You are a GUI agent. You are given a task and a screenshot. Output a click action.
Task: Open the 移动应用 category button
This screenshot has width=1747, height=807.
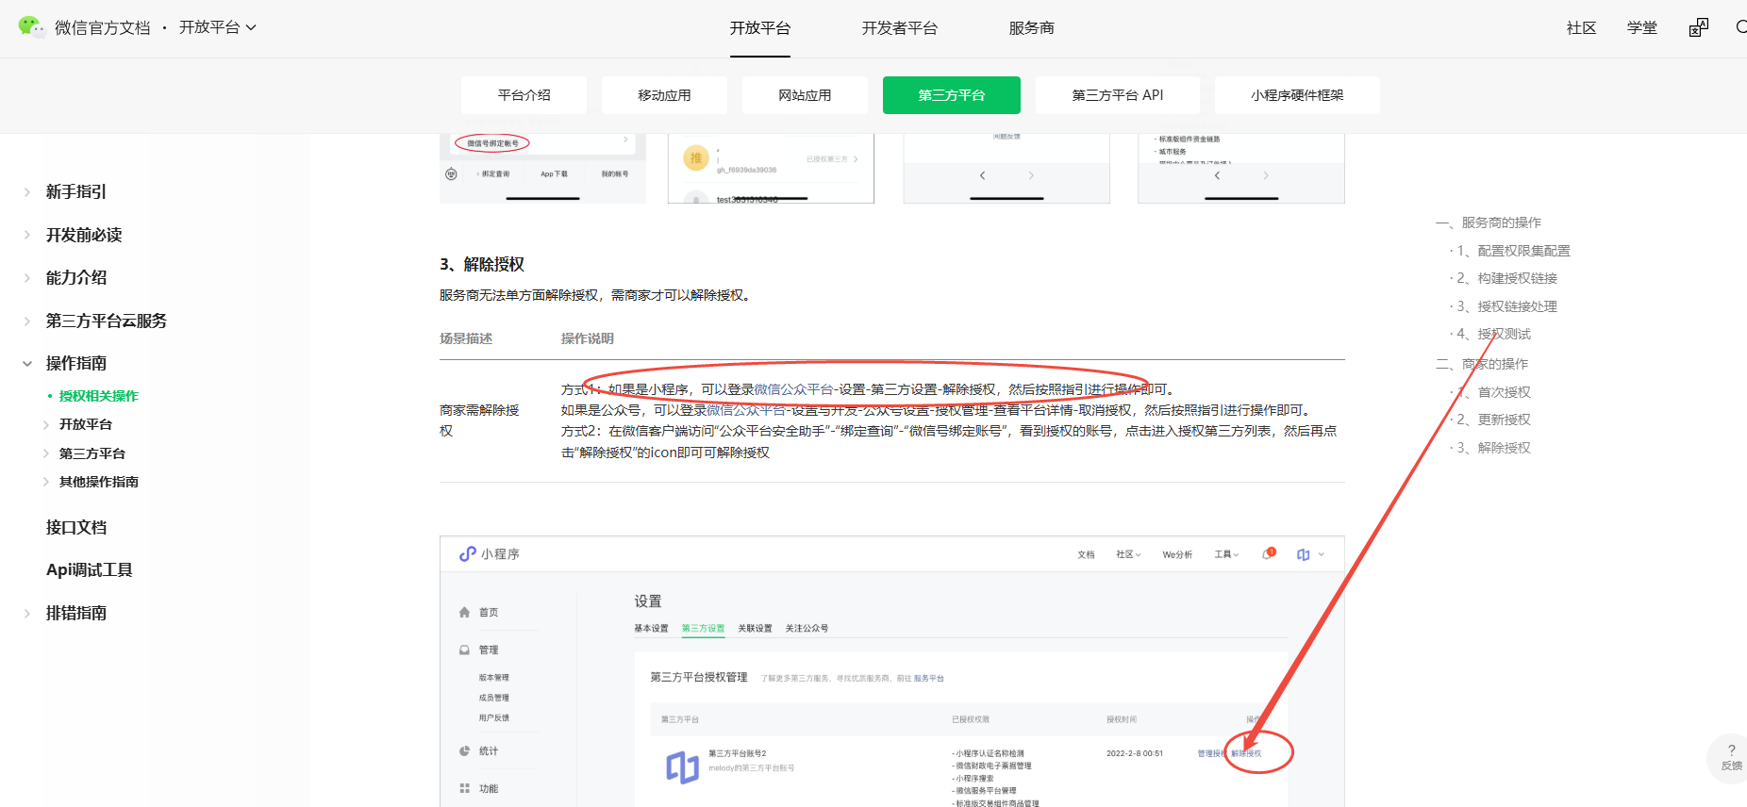click(x=664, y=95)
